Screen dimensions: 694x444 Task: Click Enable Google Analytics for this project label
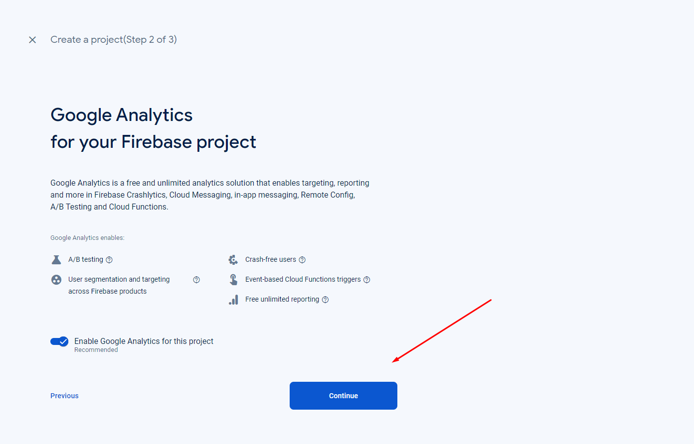click(x=144, y=341)
